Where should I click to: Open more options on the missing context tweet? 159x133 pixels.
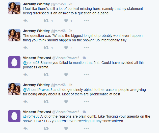[x=86, y=21]
